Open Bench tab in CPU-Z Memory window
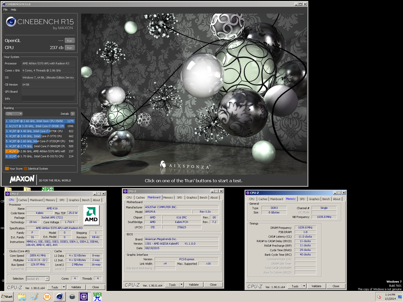 326,199
